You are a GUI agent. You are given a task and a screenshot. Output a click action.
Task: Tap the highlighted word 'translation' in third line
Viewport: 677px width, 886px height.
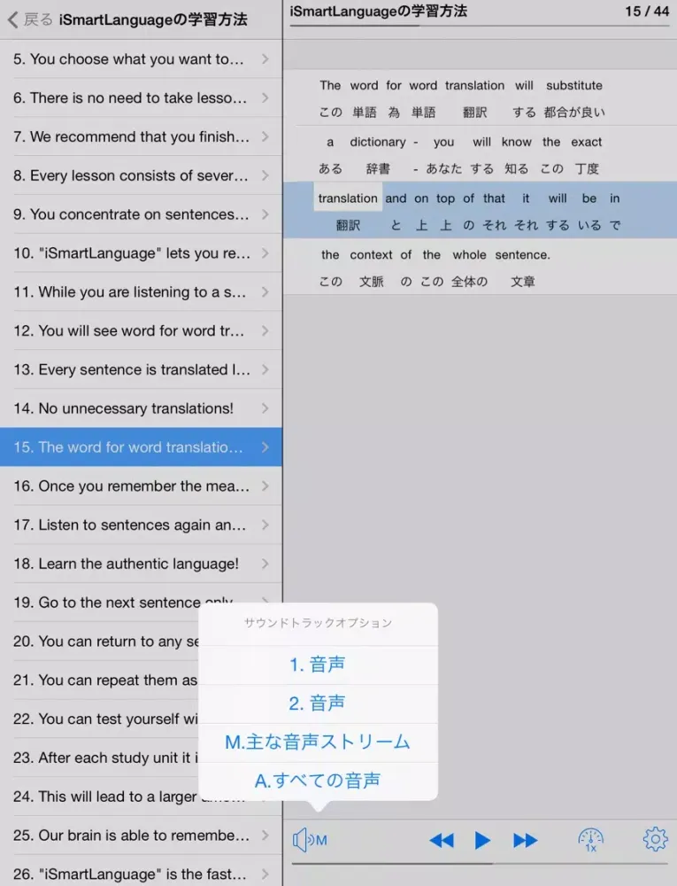[348, 198]
